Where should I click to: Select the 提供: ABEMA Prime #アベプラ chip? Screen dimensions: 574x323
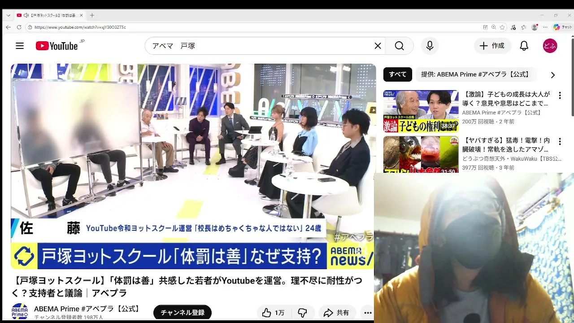[x=475, y=74]
